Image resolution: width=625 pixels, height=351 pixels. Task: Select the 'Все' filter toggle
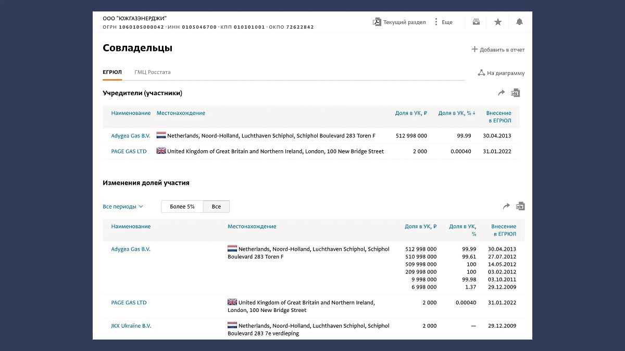point(216,207)
